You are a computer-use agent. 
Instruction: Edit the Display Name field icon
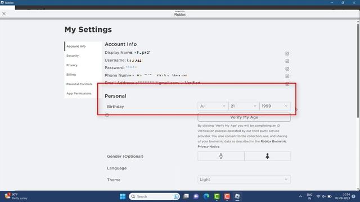(287, 53)
